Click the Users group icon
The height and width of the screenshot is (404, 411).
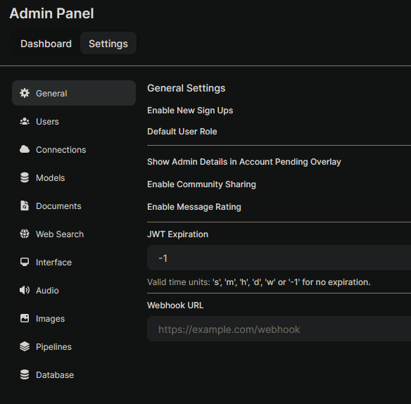(x=25, y=121)
